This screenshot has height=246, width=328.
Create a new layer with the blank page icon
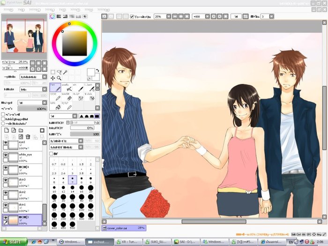(6, 130)
